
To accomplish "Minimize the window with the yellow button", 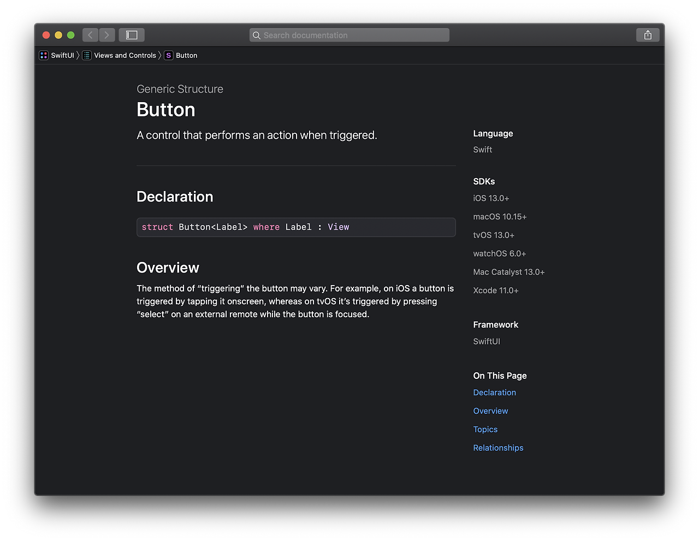I will (58, 35).
